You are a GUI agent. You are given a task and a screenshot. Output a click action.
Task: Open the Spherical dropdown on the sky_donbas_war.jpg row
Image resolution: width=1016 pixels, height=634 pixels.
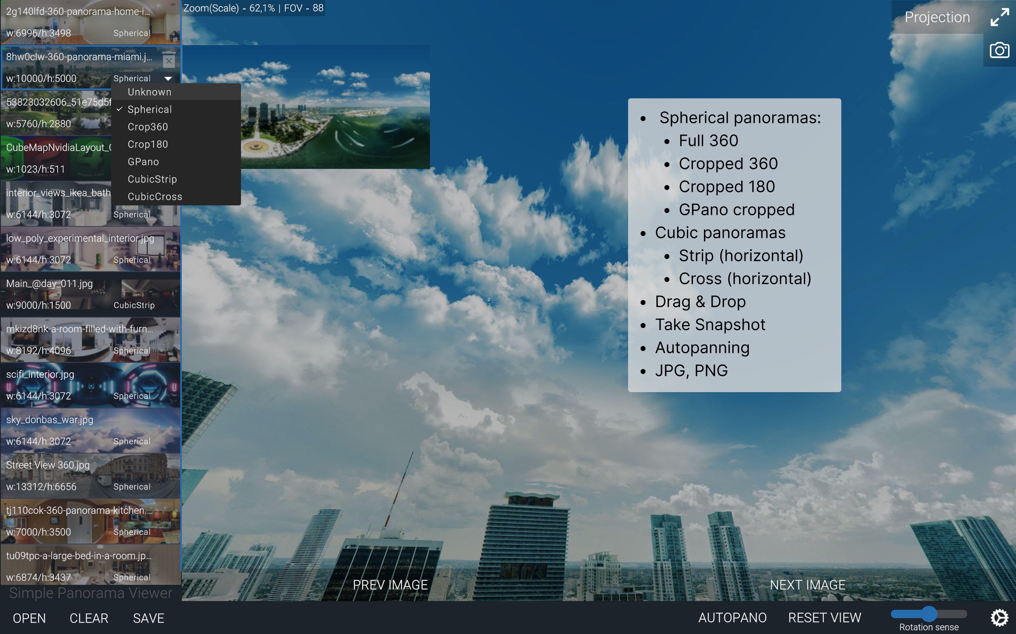coord(132,441)
